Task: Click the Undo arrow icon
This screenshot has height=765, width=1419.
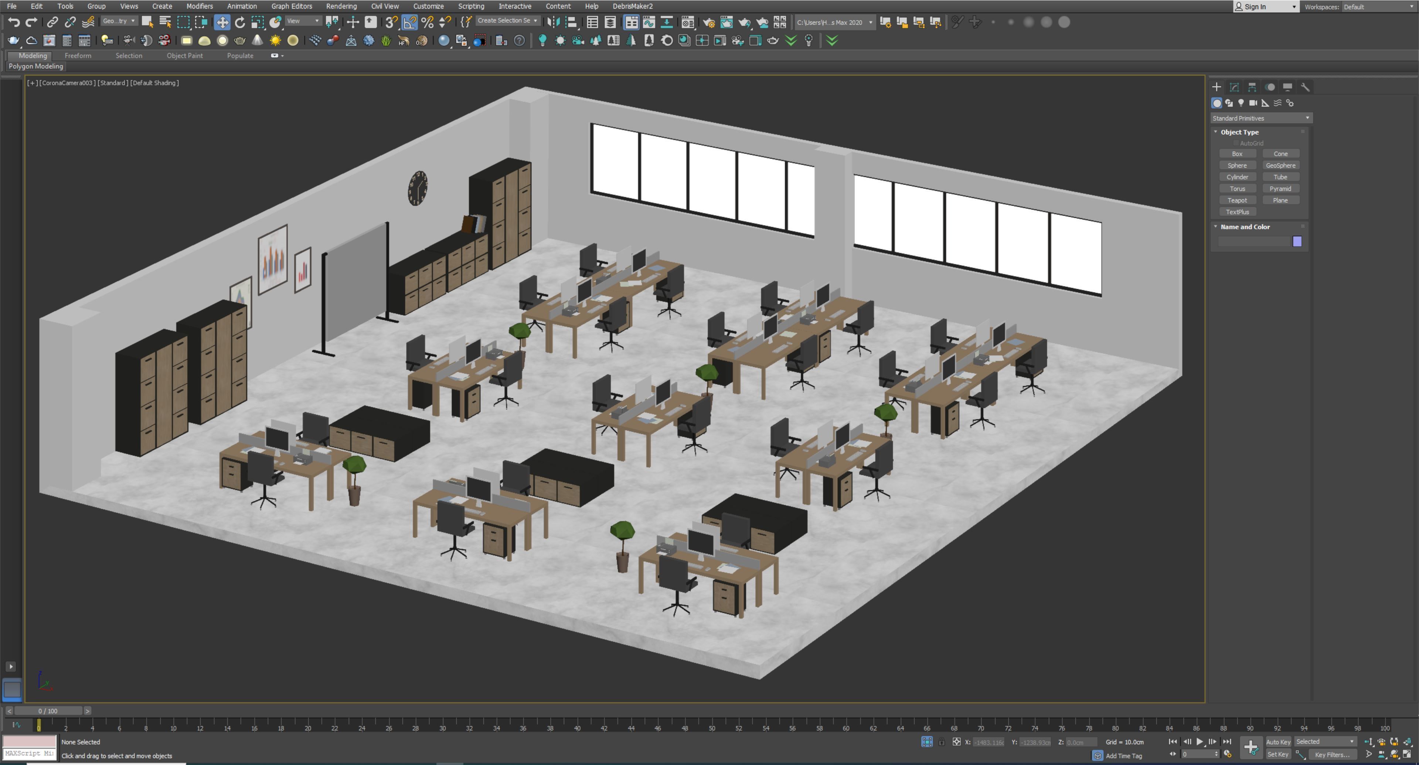Action: pyautogui.click(x=14, y=22)
